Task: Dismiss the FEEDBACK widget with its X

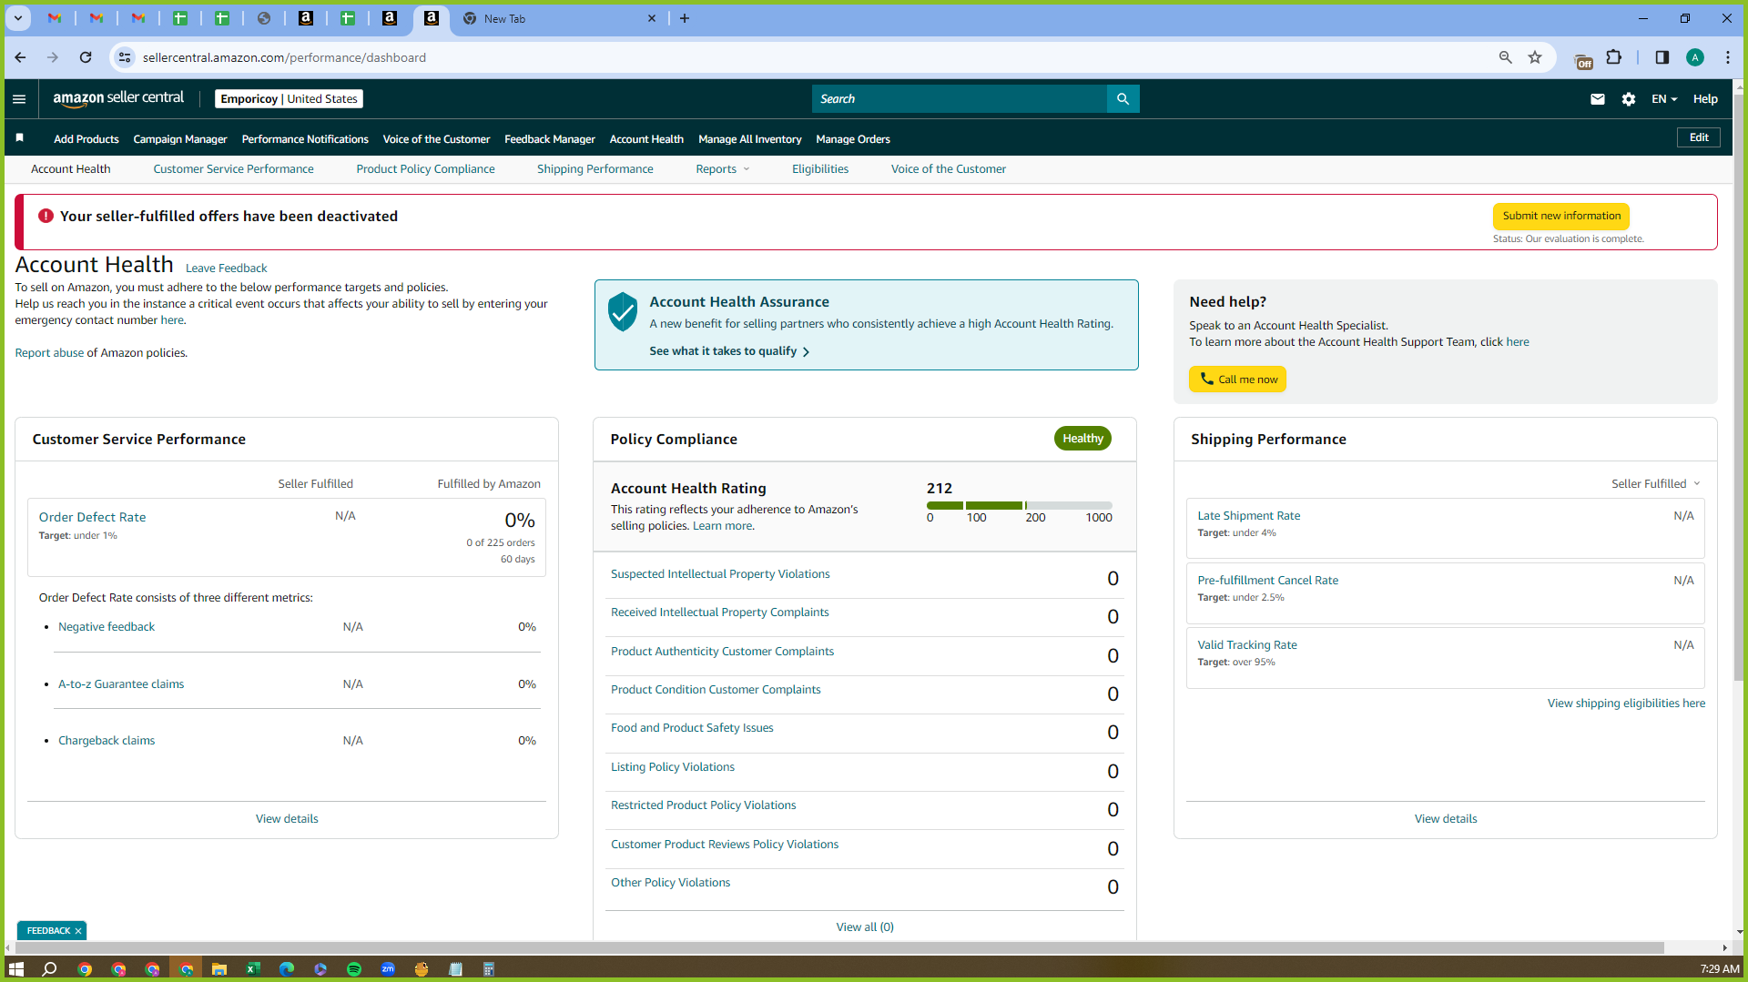Action: coord(78,931)
